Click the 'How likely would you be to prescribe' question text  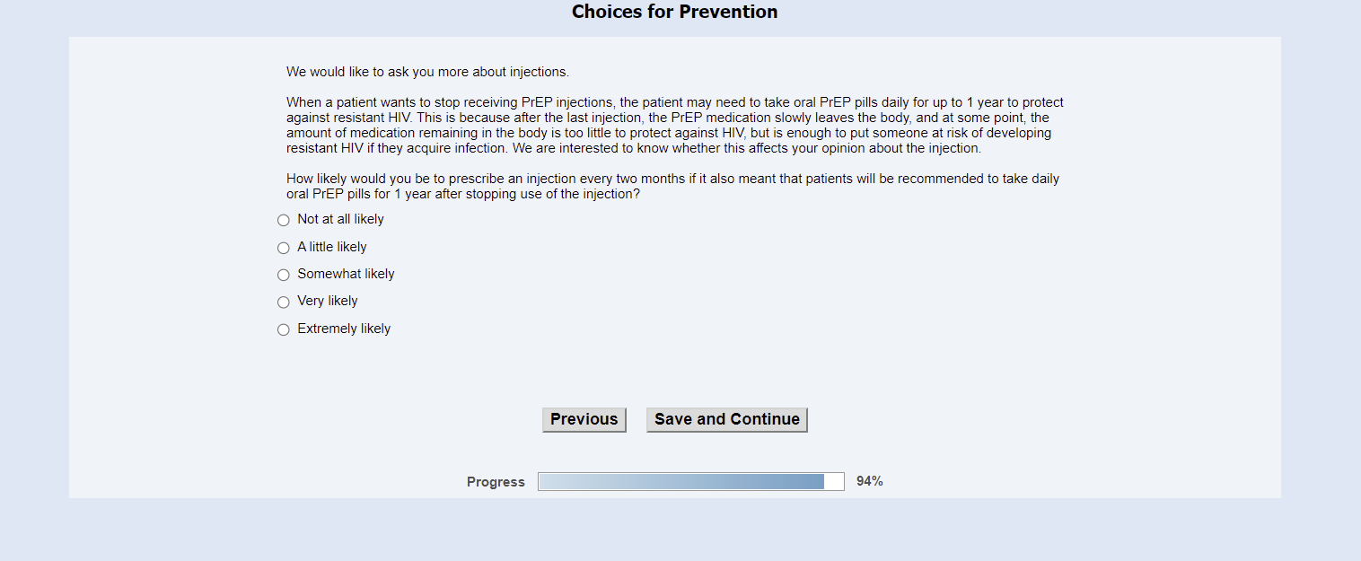coord(672,186)
